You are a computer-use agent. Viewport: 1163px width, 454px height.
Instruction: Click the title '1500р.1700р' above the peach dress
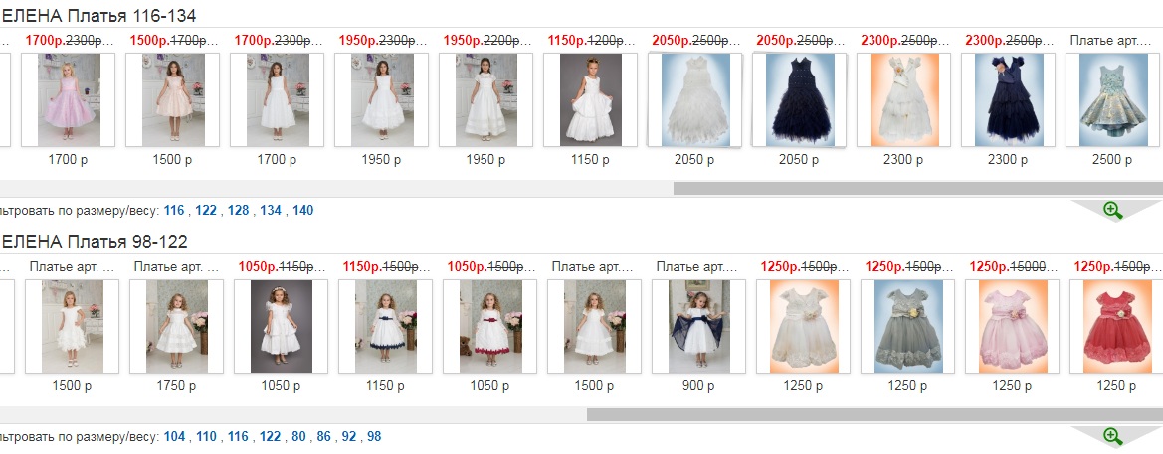pyautogui.click(x=173, y=41)
